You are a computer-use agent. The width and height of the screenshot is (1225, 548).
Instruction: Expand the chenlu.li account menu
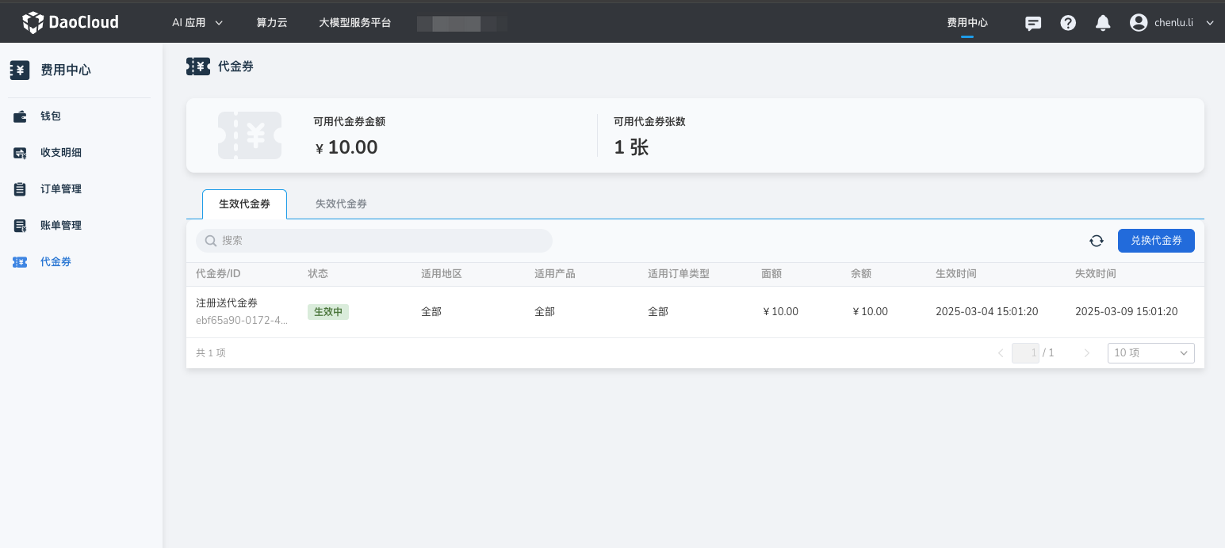pyautogui.click(x=1209, y=23)
